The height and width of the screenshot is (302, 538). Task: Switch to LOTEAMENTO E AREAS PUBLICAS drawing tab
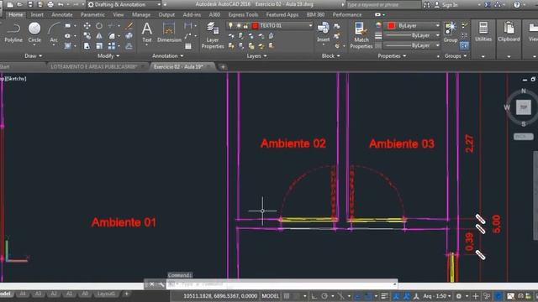point(93,67)
